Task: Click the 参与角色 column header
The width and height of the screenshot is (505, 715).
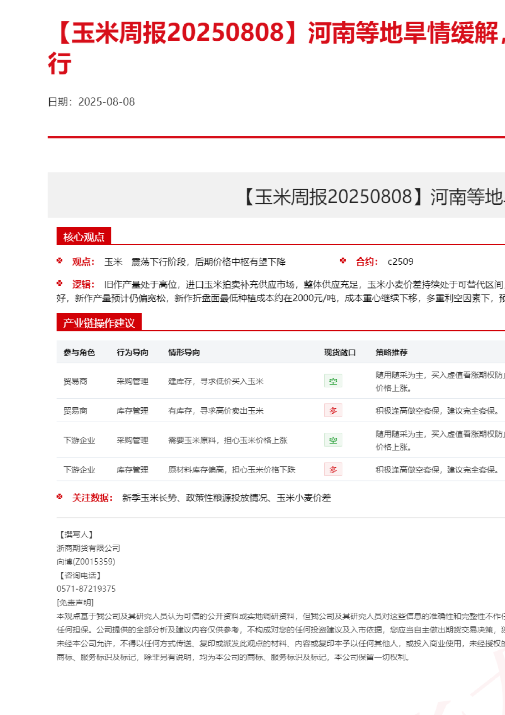Action: coord(79,352)
